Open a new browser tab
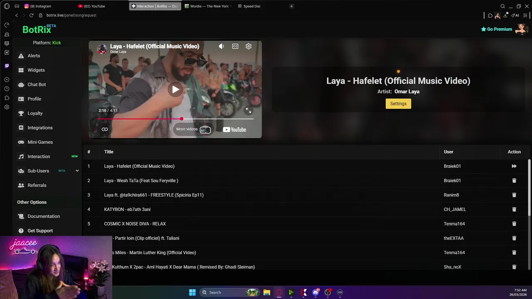This screenshot has width=532, height=299. tap(291, 6)
